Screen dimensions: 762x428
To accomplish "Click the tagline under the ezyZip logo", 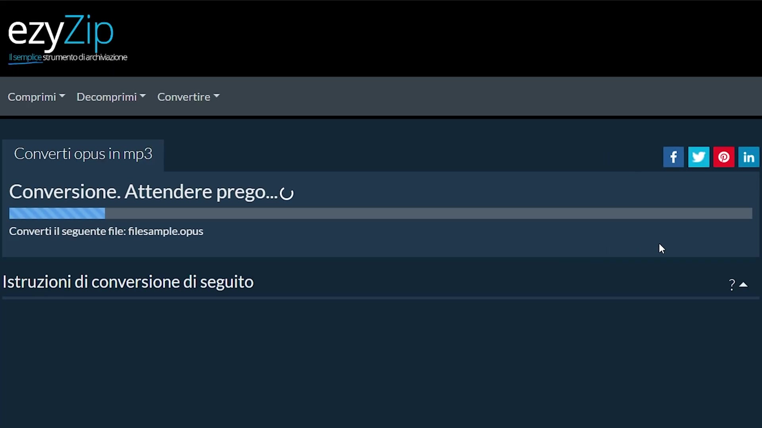I will click(68, 57).
